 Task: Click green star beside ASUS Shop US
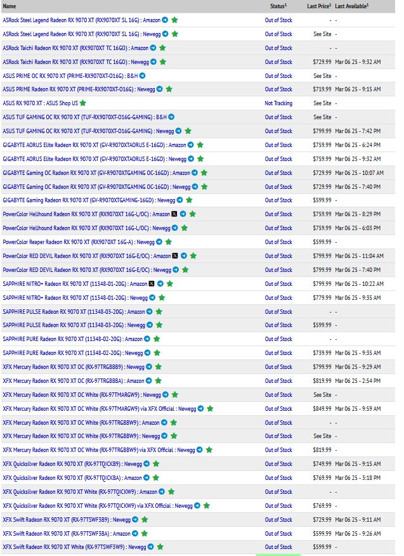[x=83, y=103]
